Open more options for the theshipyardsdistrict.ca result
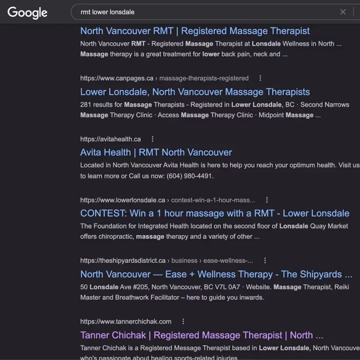 click(265, 261)
